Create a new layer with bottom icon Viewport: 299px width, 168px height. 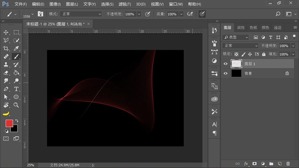pyautogui.click(x=280, y=164)
